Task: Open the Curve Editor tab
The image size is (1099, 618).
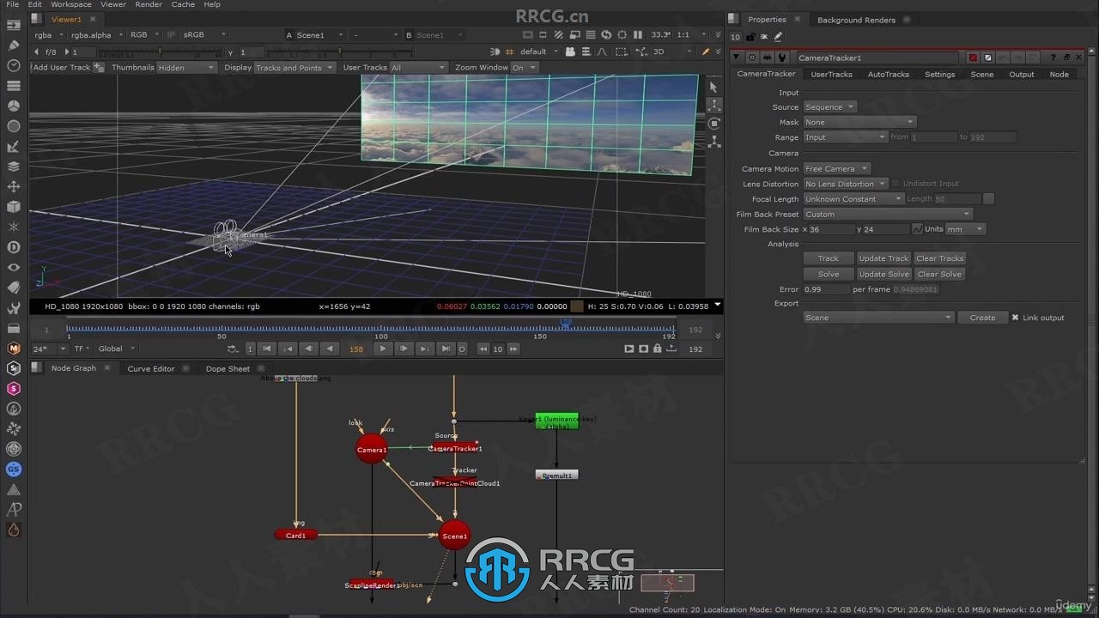Action: [x=151, y=368]
